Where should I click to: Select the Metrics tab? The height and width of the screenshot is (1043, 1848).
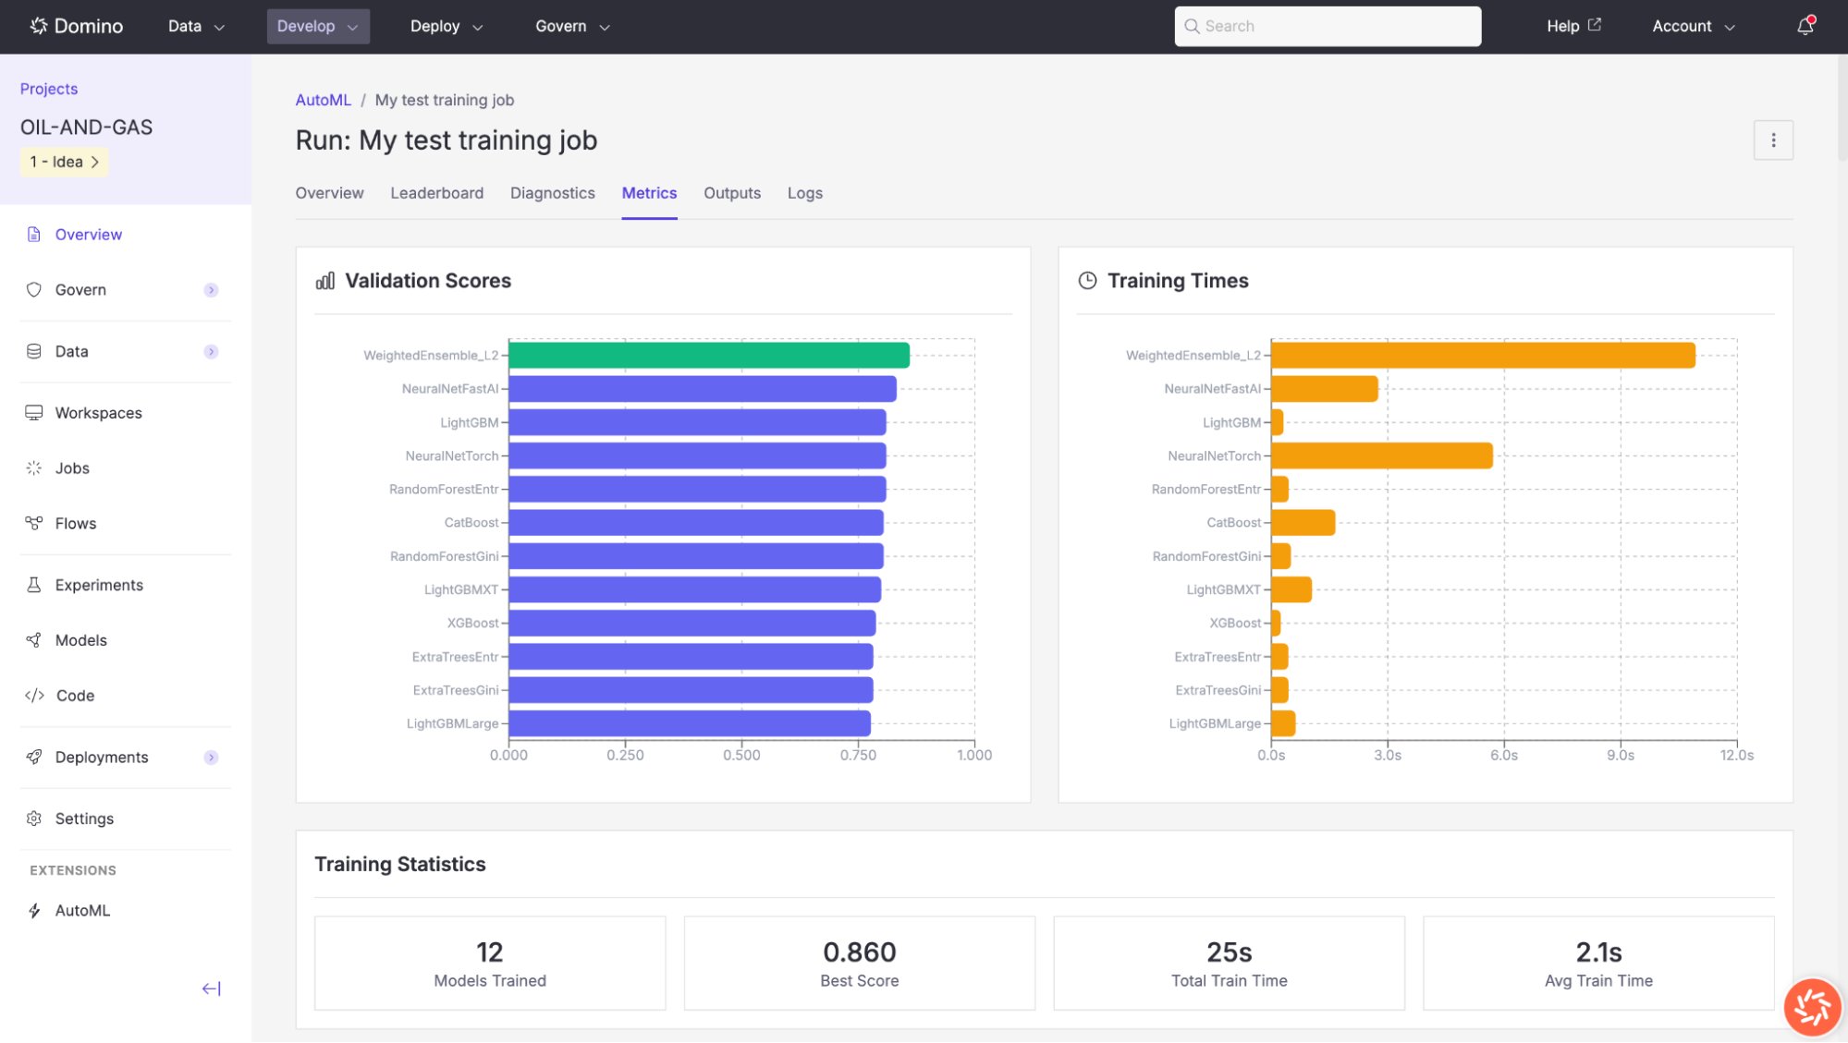pyautogui.click(x=649, y=193)
